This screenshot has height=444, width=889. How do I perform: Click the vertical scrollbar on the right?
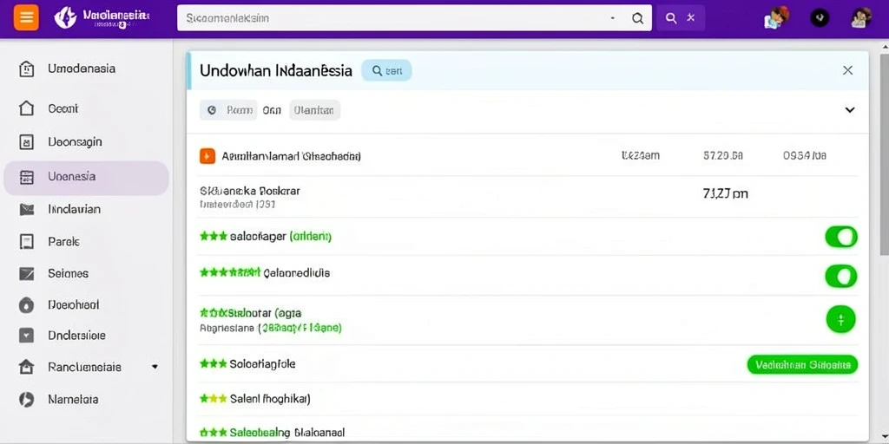884,154
